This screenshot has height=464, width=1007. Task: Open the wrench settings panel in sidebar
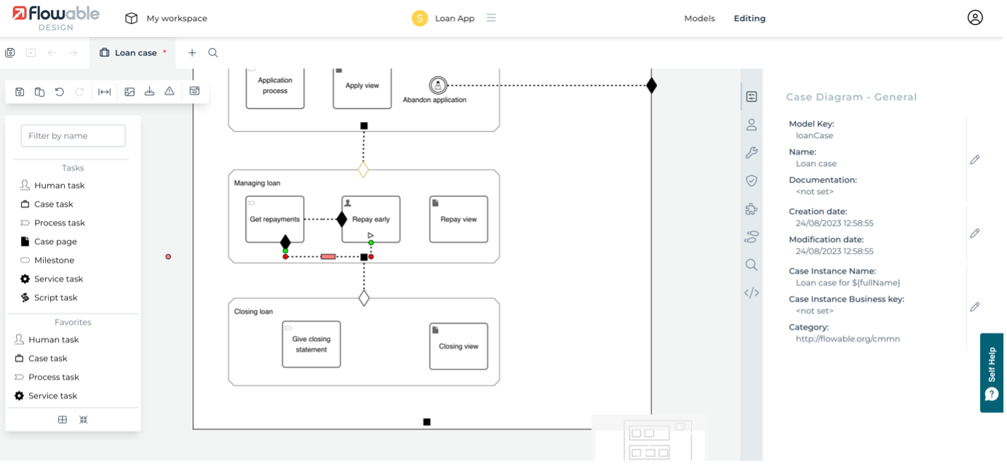pyautogui.click(x=752, y=153)
